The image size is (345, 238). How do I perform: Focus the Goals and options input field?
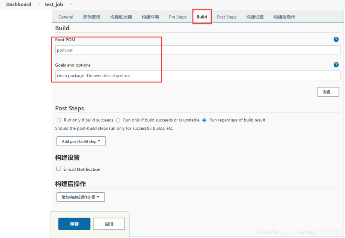pyautogui.click(x=198, y=76)
